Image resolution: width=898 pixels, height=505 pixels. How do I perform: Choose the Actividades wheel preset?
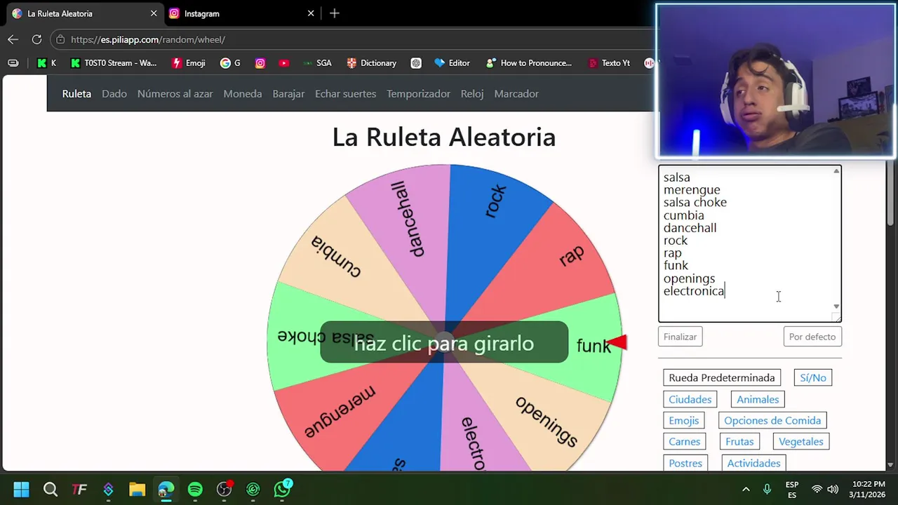point(753,463)
